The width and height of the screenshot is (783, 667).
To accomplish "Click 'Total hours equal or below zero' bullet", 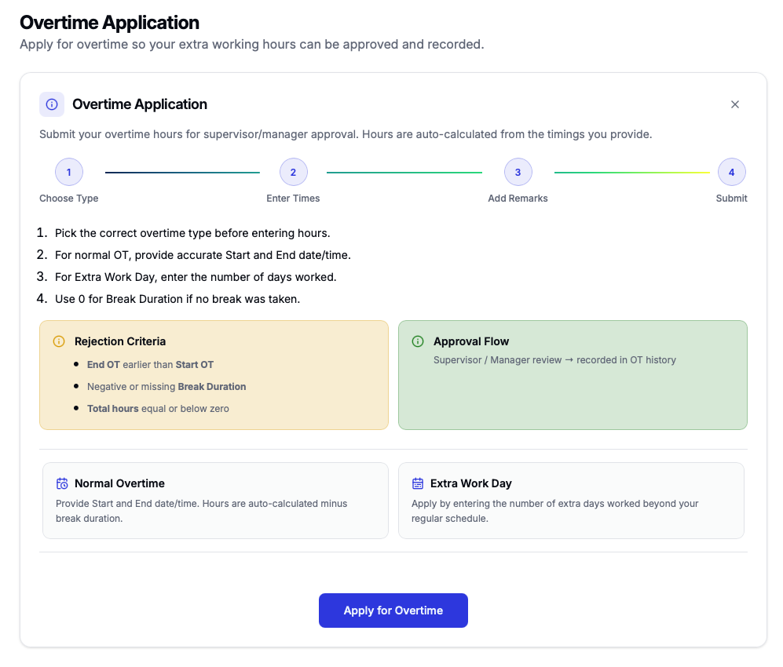I will pos(158,409).
